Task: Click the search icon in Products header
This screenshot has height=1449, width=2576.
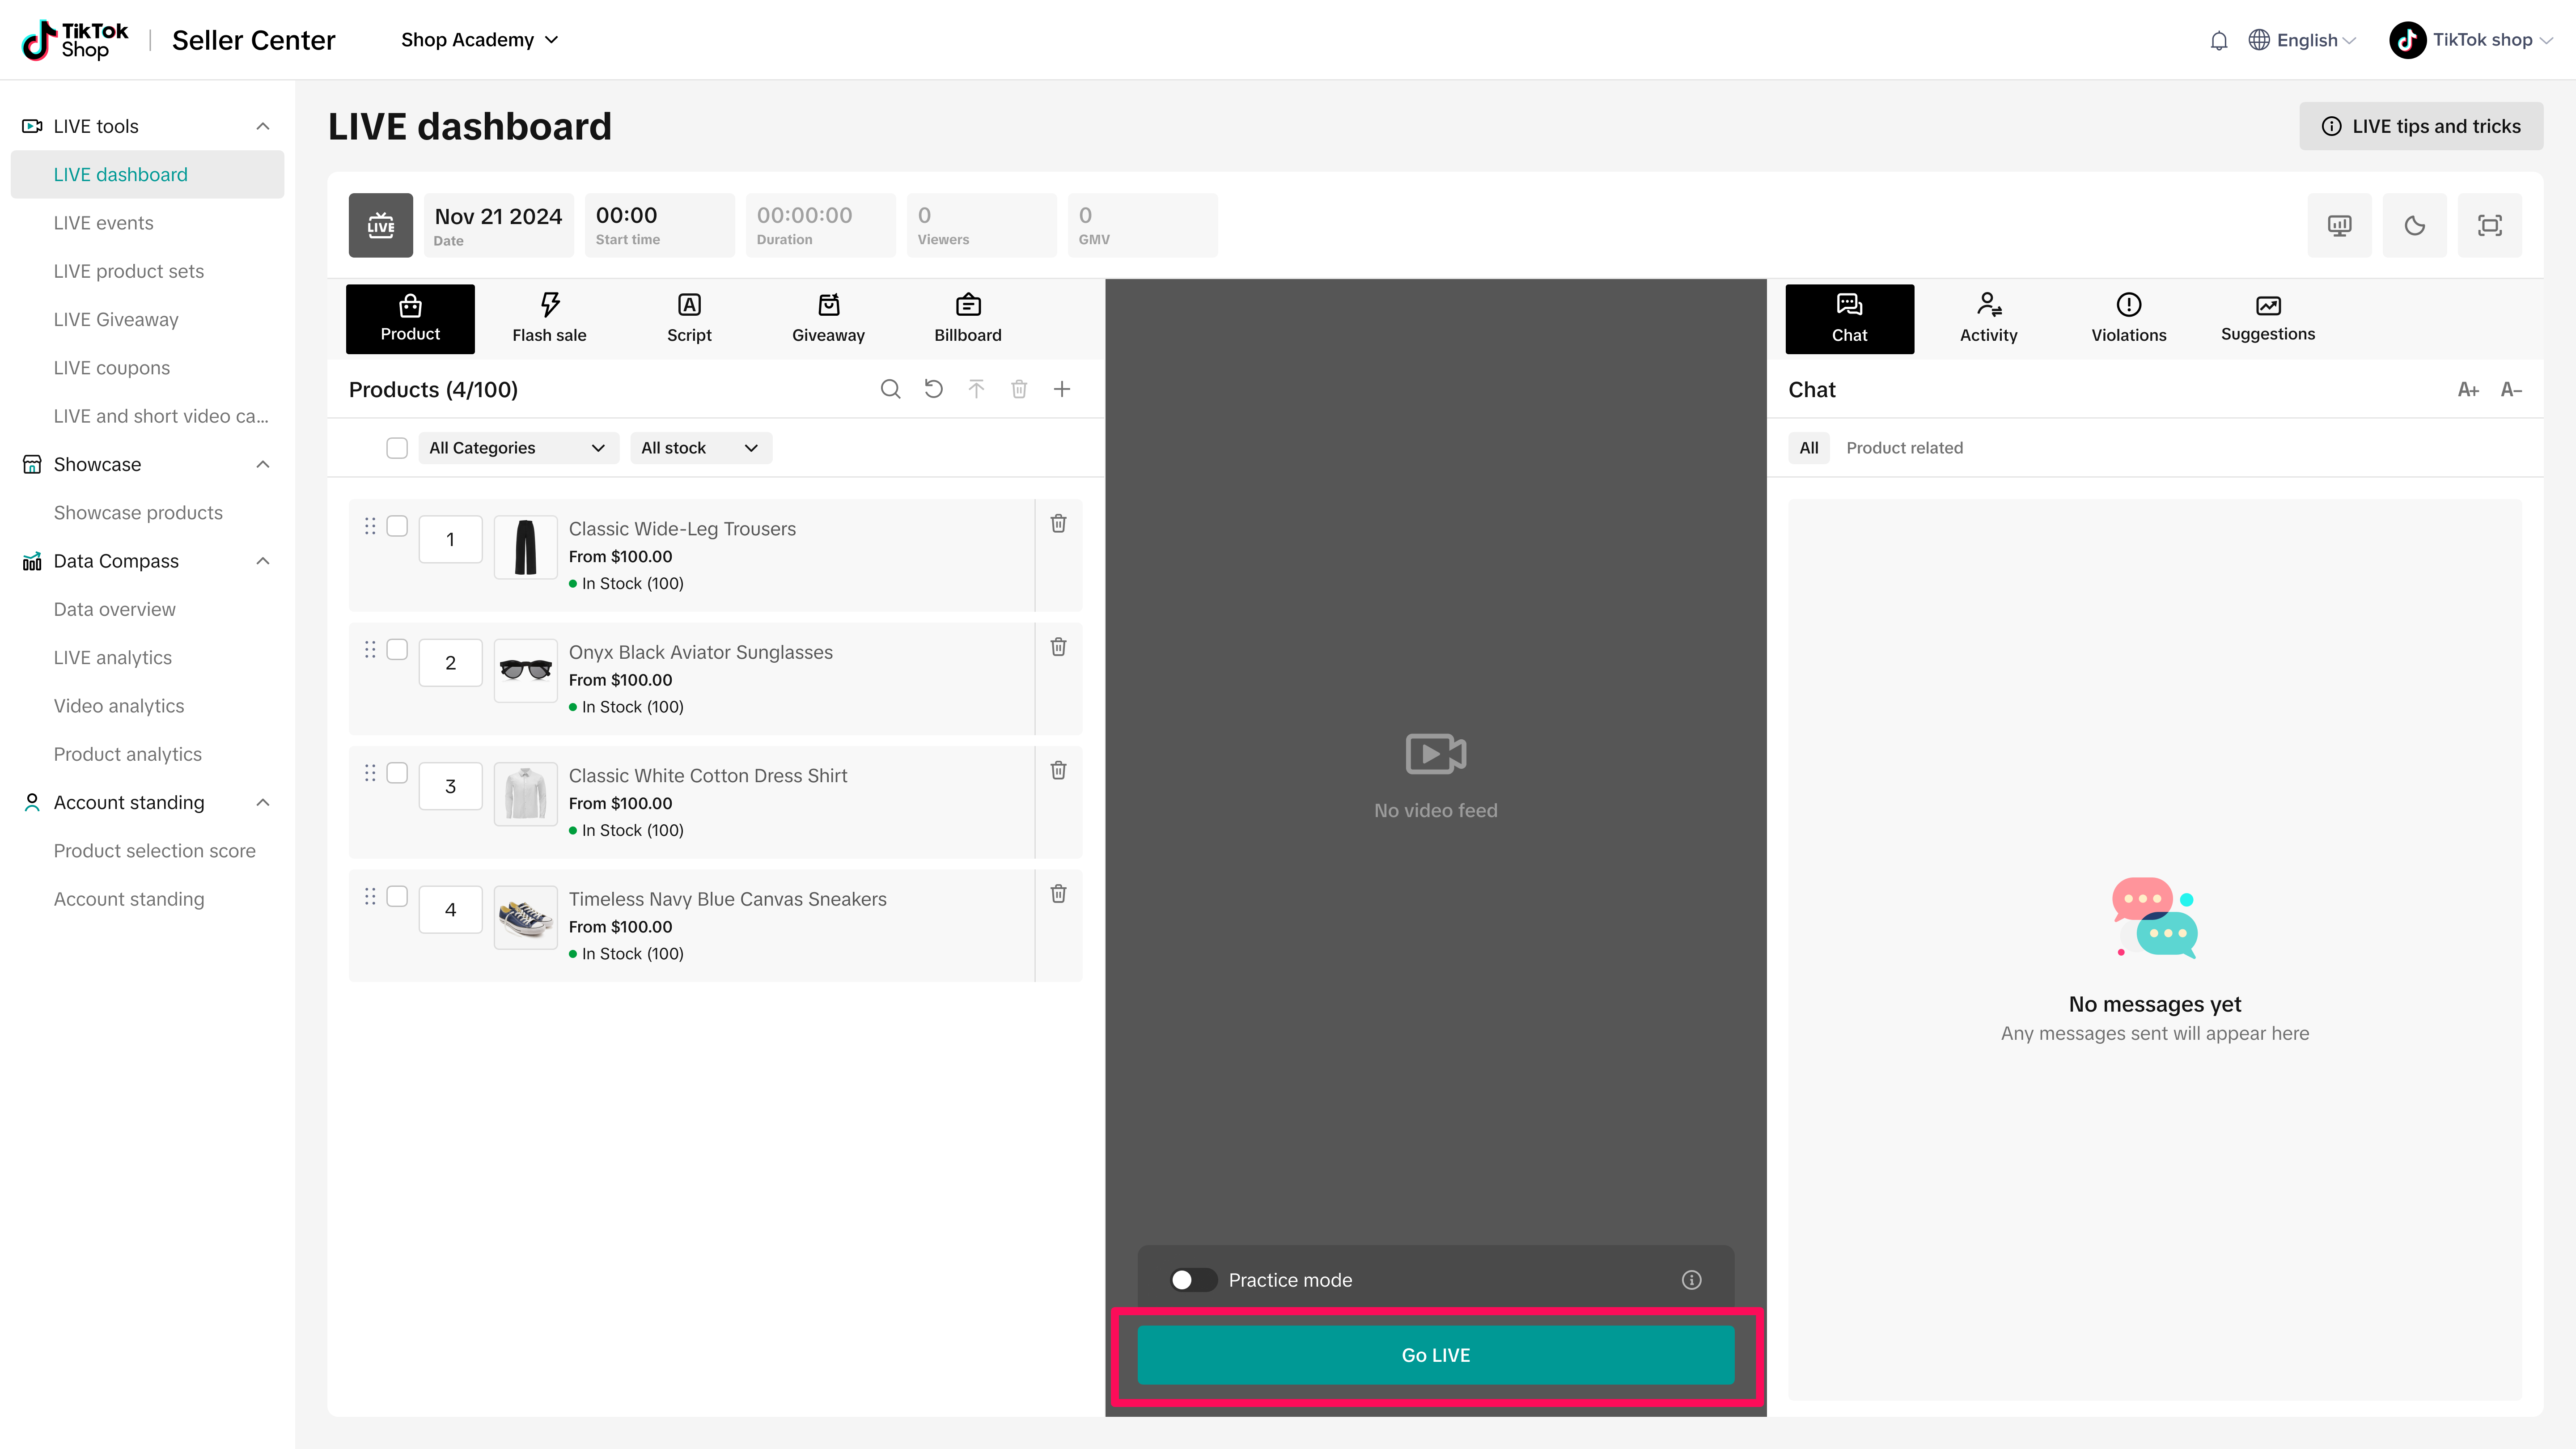Action: [x=890, y=389]
